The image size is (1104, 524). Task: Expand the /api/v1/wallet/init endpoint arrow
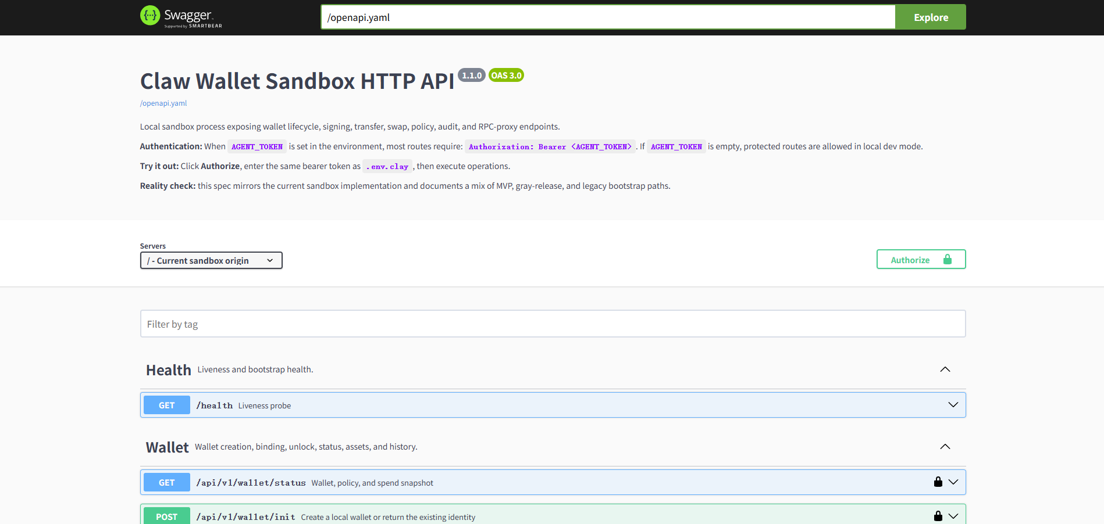953,516
